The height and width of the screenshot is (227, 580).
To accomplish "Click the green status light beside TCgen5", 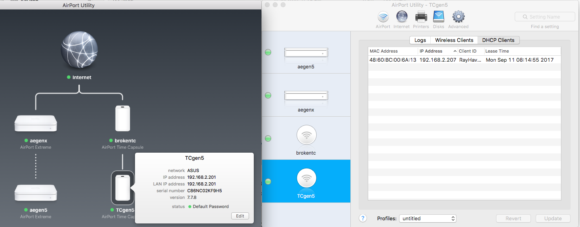I will coord(268,182).
